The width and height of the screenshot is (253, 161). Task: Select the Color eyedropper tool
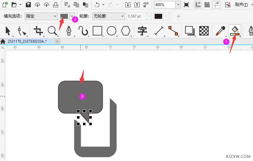220,31
